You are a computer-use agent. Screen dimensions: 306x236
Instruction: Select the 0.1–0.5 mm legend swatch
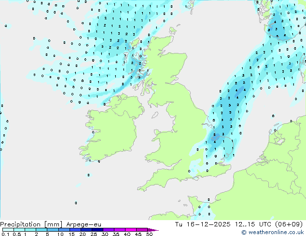(x=8, y=230)
